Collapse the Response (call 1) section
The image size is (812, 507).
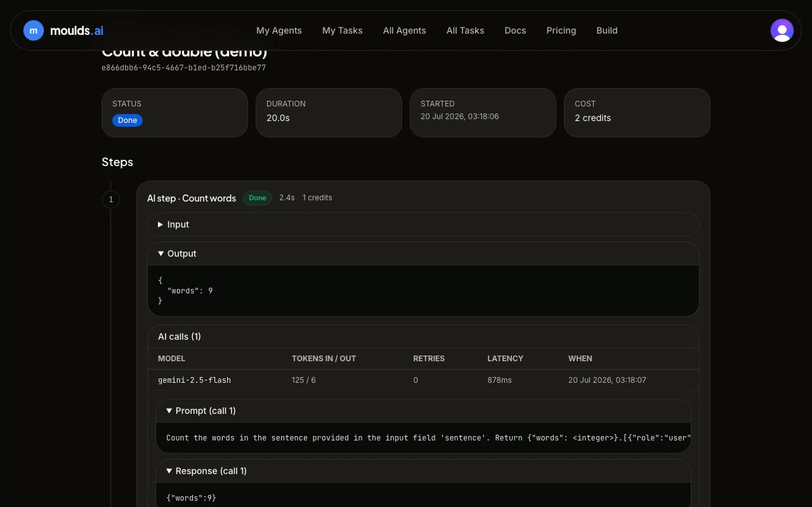tap(423, 471)
